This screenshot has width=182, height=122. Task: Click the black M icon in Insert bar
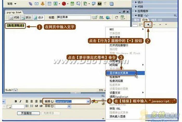click(x=100, y=4)
